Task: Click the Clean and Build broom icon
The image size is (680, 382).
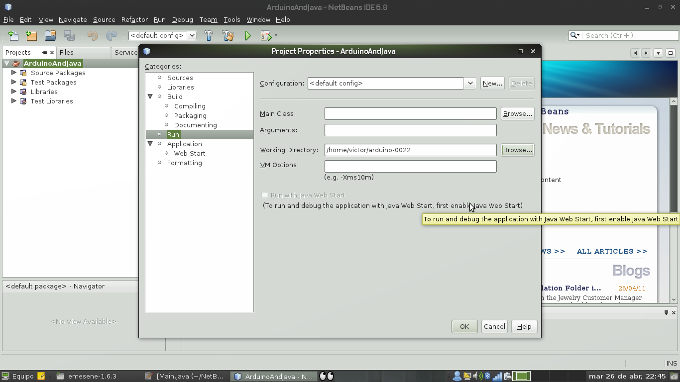Action: click(227, 35)
